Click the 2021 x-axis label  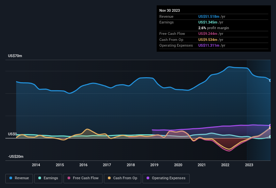(x=202, y=165)
